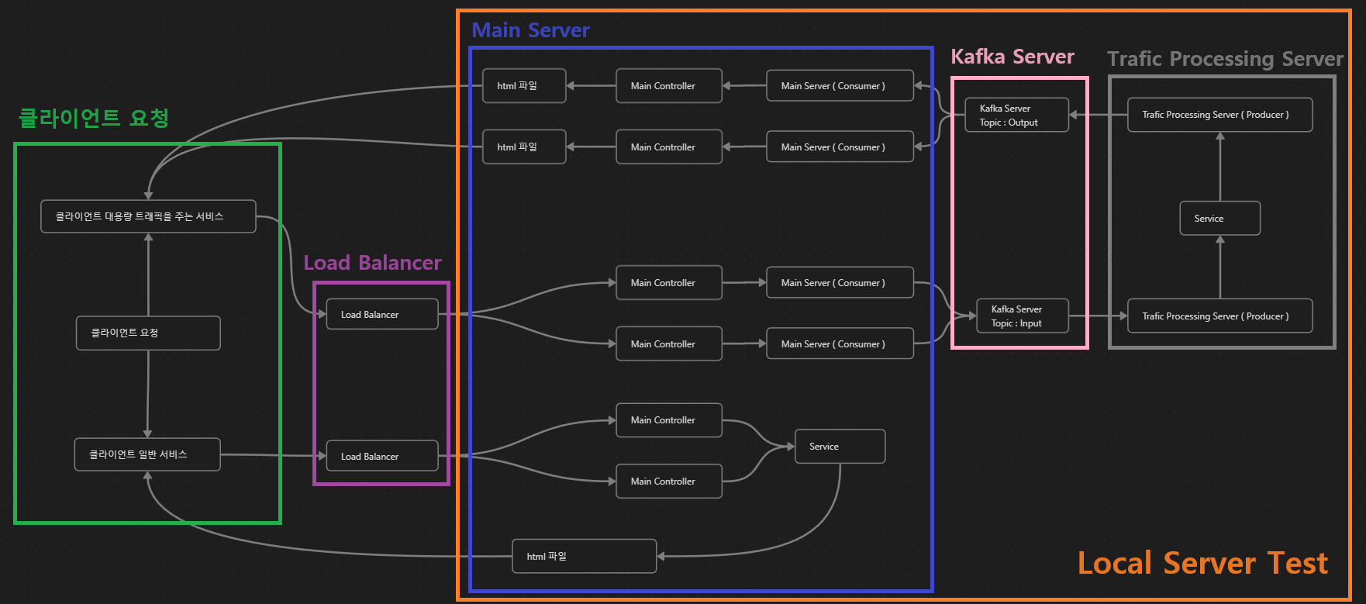The image size is (1366, 604).
Task: Select the second html 파일 node from top
Action: point(524,147)
